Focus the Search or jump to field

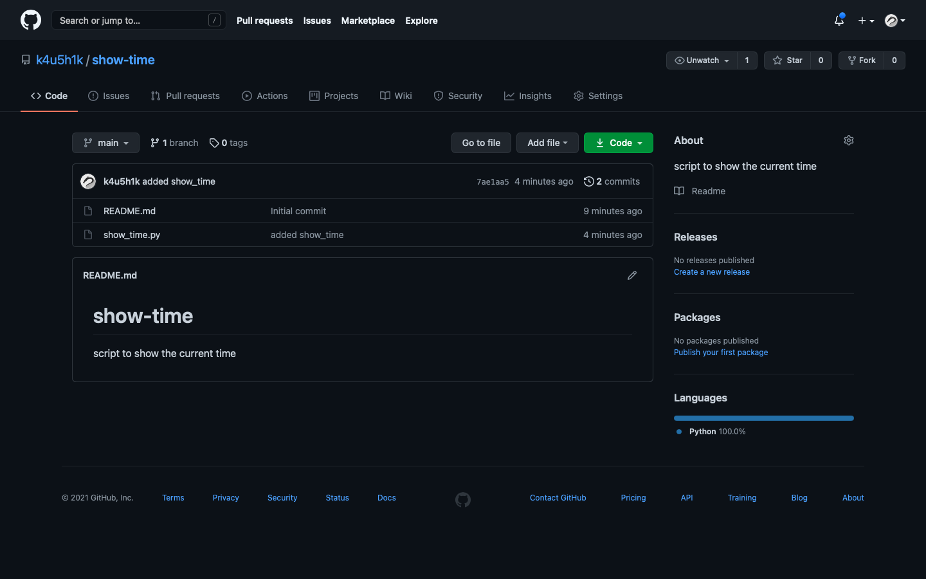[138, 21]
